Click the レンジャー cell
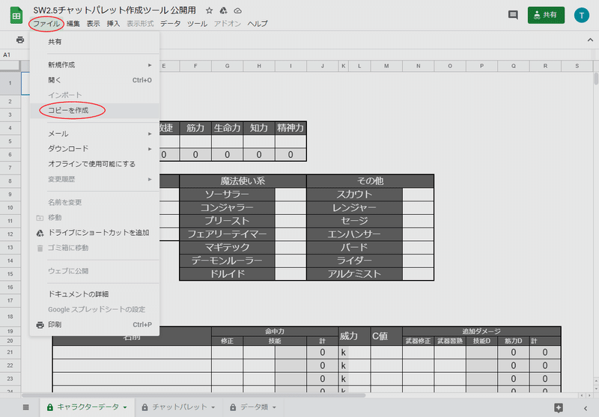This screenshot has height=417, width=599. coord(354,207)
